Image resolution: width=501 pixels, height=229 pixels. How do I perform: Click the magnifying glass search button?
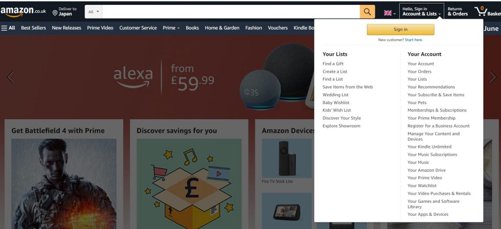(367, 12)
